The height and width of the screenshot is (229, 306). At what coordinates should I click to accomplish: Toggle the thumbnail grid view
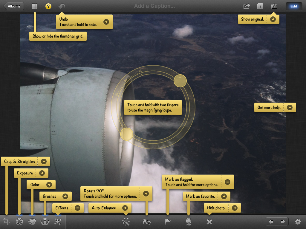pyautogui.click(x=35, y=6)
